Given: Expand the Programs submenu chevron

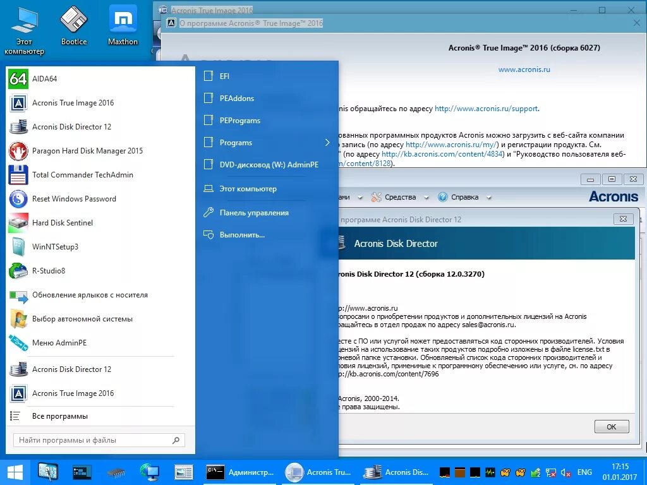Looking at the screenshot, I should click(327, 142).
